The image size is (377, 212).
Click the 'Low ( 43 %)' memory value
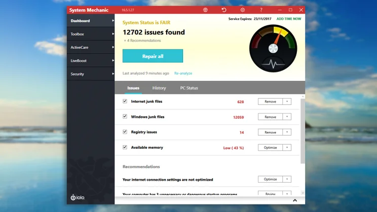234,148
